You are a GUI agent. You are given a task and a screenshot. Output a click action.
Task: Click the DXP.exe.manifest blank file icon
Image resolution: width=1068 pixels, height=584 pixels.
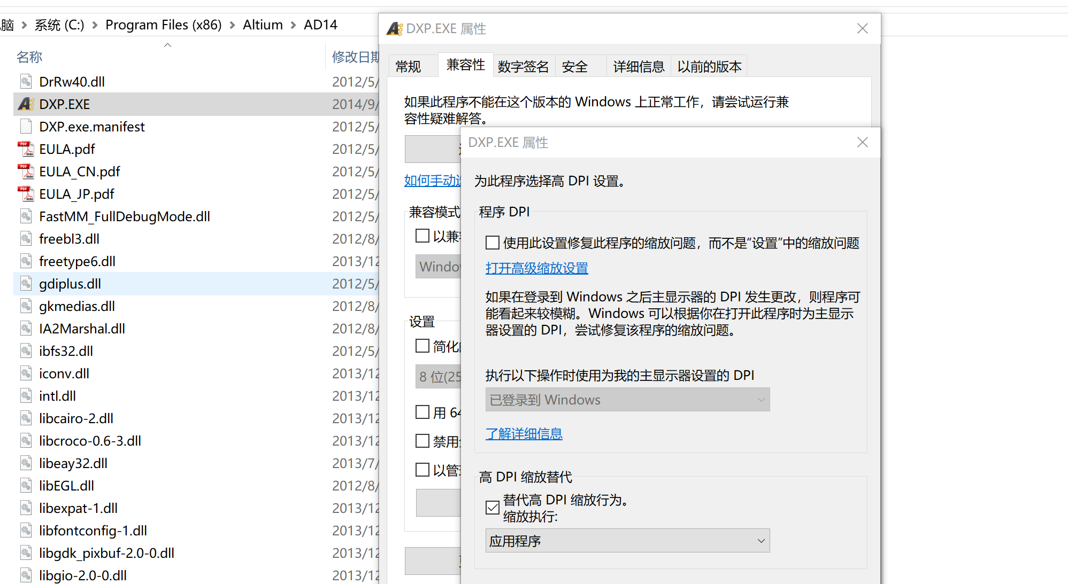point(26,127)
